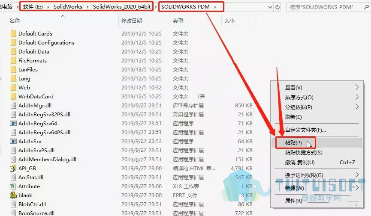Click the Default Configurations folder icon

[13, 42]
